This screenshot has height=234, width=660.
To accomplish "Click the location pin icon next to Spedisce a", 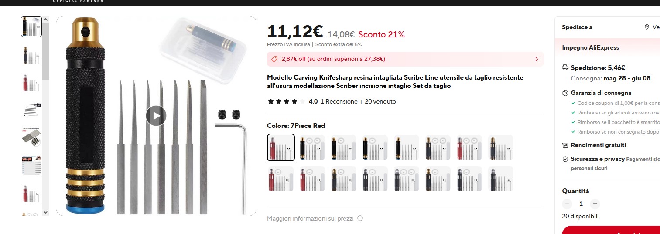I will coord(647,27).
